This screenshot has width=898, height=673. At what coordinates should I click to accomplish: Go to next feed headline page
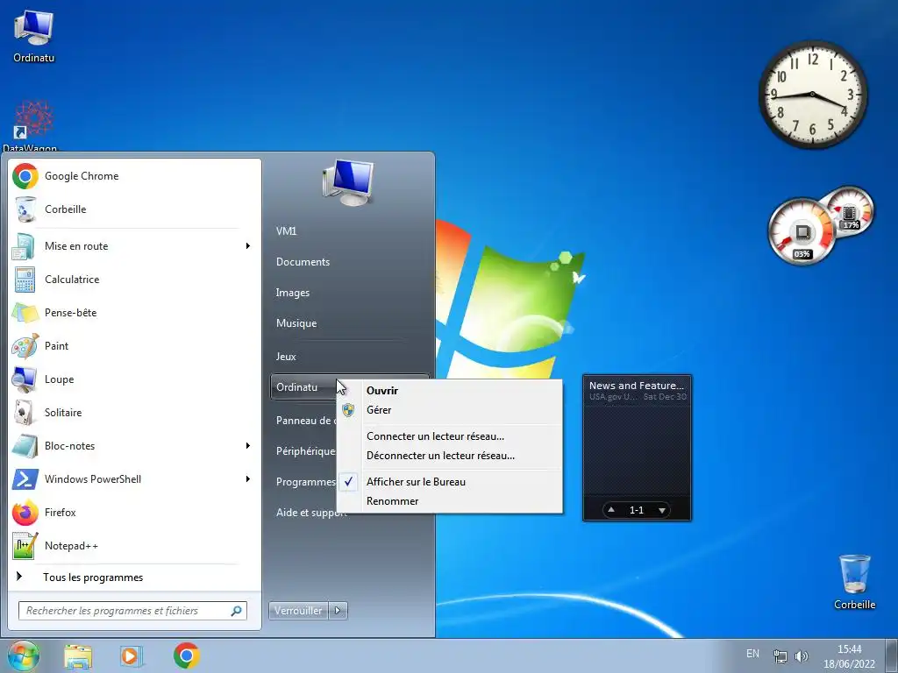point(661,510)
